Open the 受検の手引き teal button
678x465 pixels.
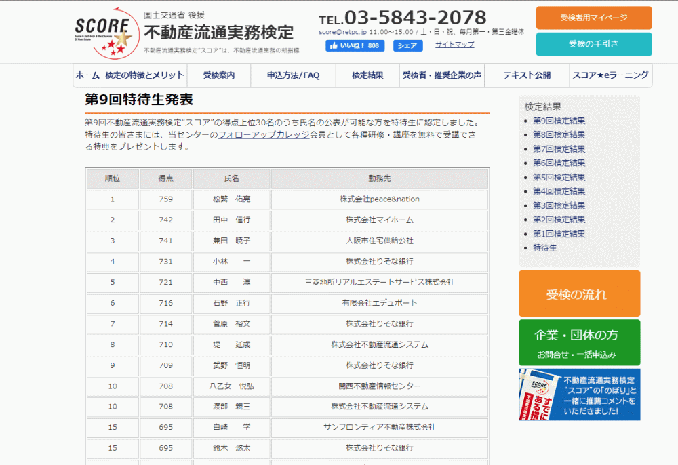[x=593, y=44]
